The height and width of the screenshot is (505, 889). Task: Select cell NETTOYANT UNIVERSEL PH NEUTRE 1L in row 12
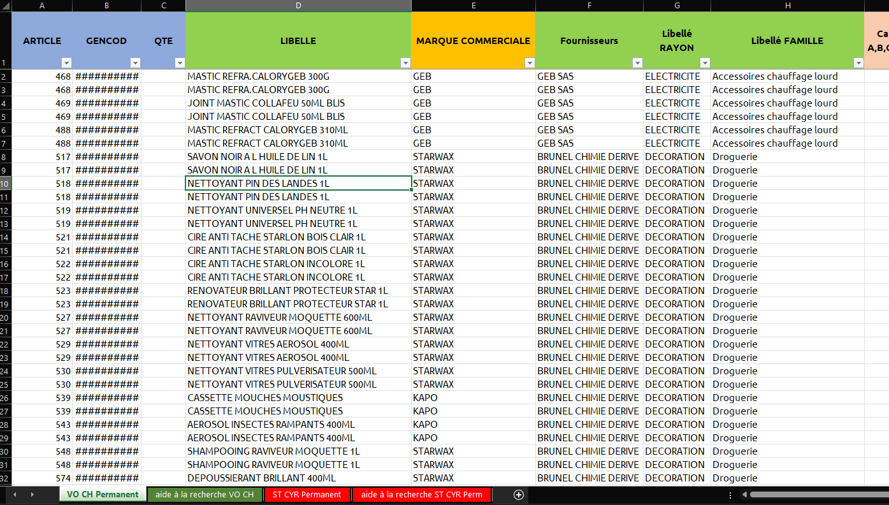298,210
